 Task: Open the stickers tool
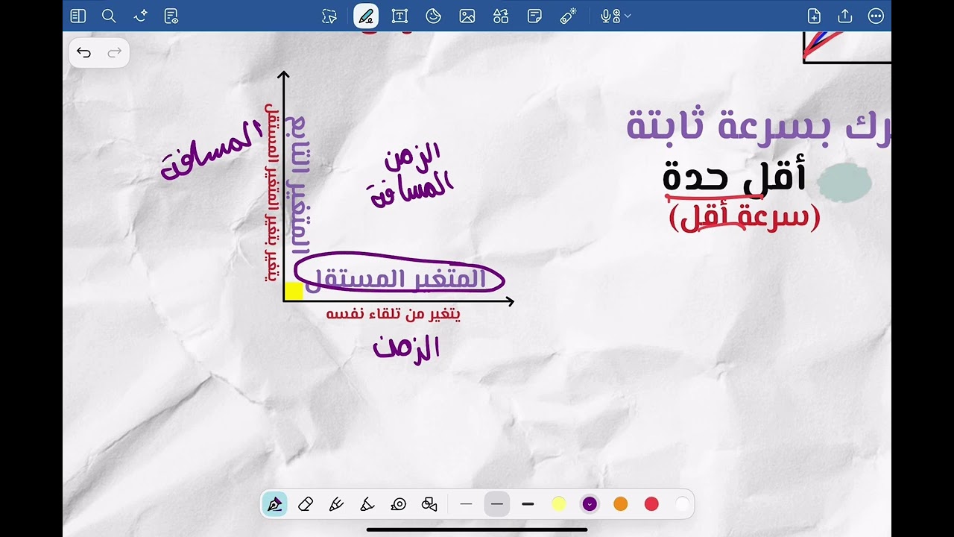(433, 16)
